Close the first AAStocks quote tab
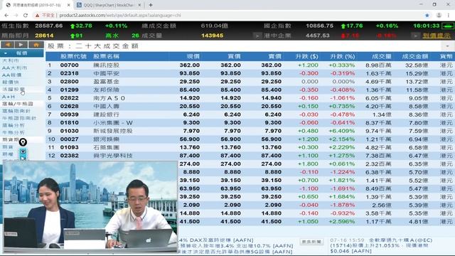This screenshot has width=455, height=256. (69, 5)
